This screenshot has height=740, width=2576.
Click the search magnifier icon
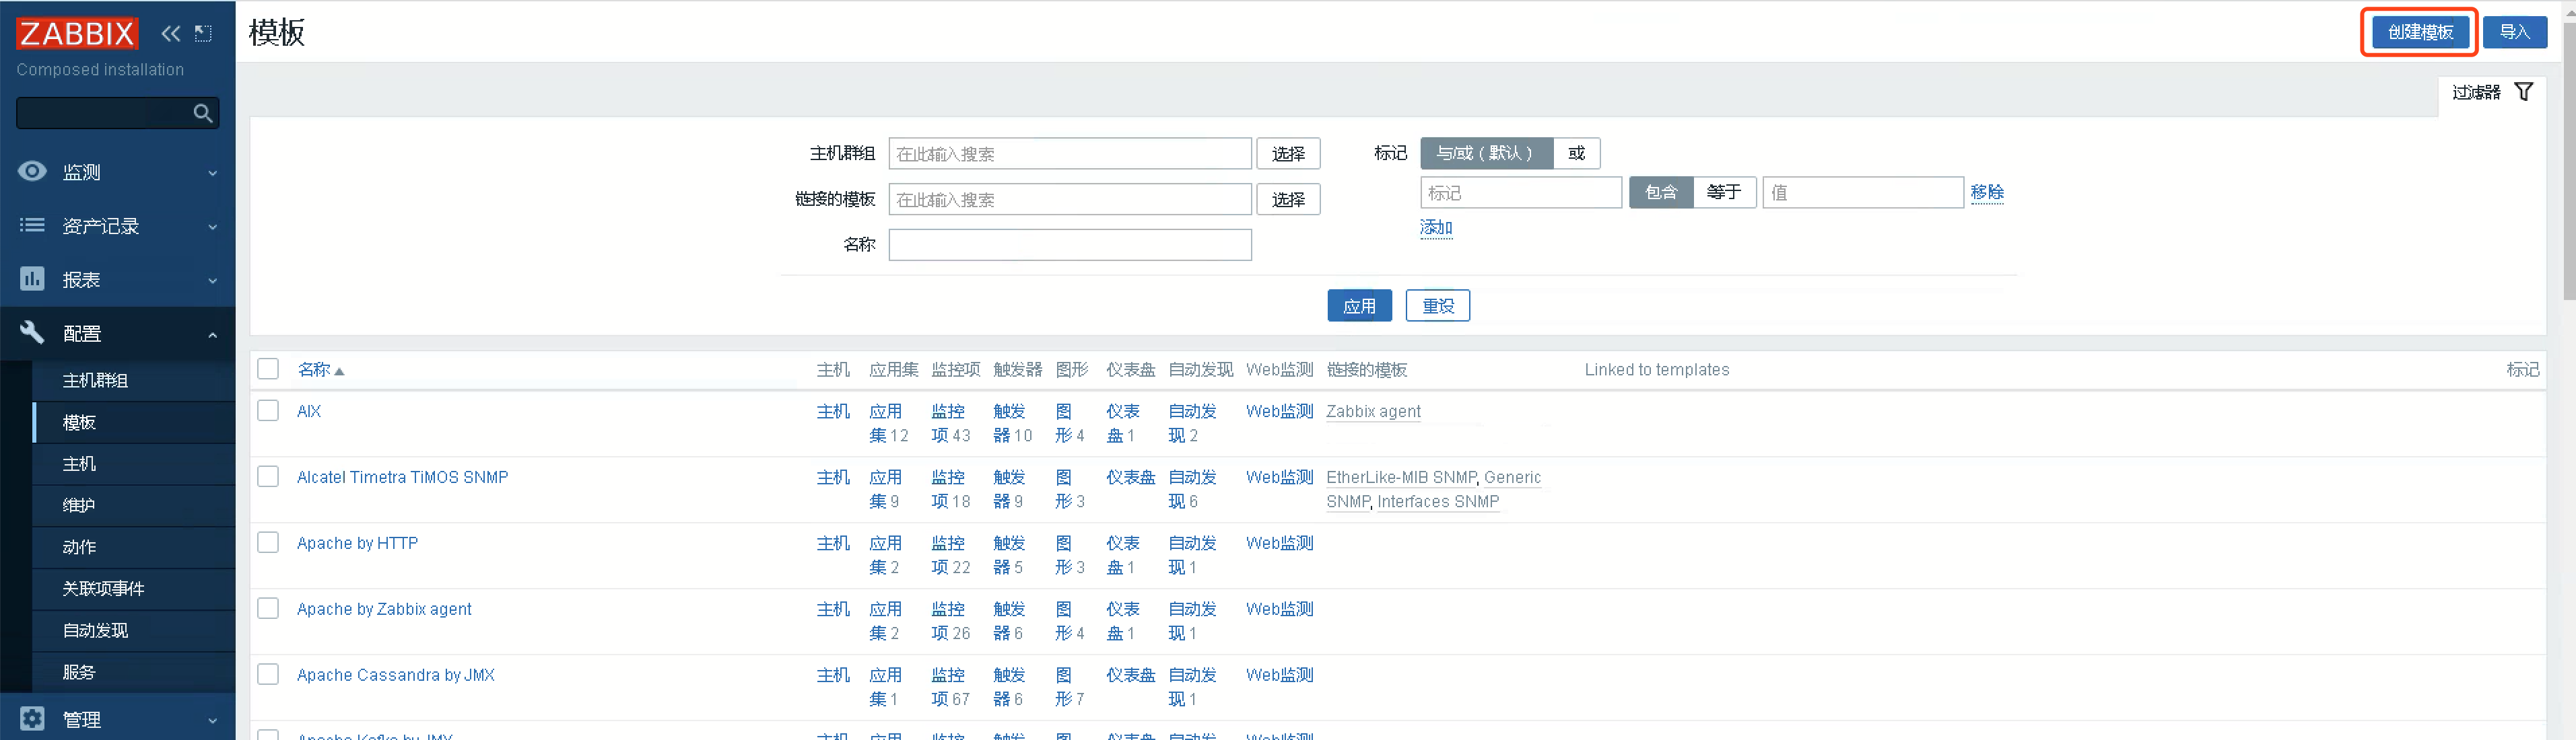click(x=203, y=113)
